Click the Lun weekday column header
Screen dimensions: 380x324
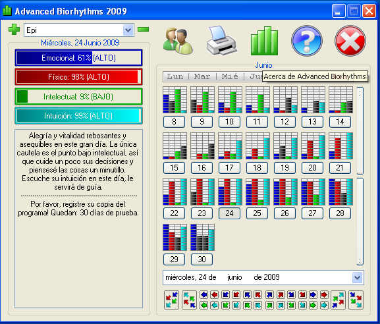pos(175,76)
